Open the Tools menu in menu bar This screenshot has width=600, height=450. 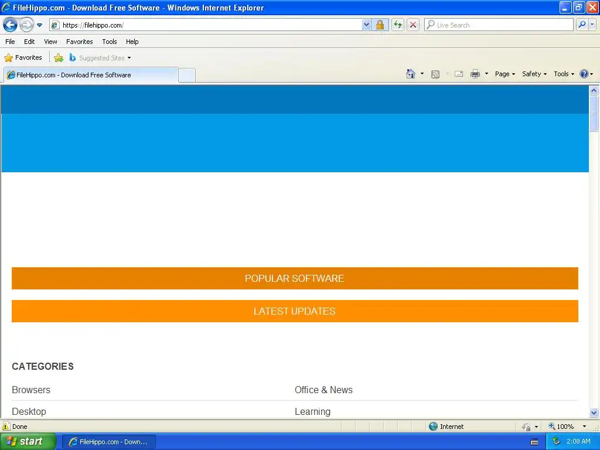(110, 42)
